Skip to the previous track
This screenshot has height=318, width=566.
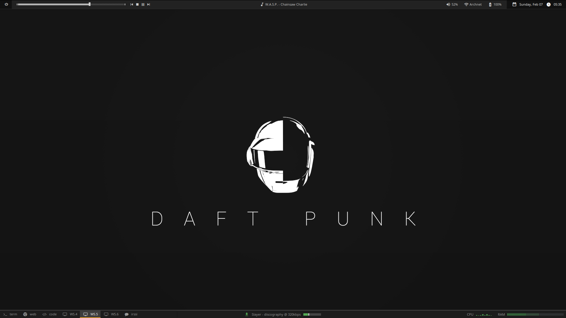131,4
